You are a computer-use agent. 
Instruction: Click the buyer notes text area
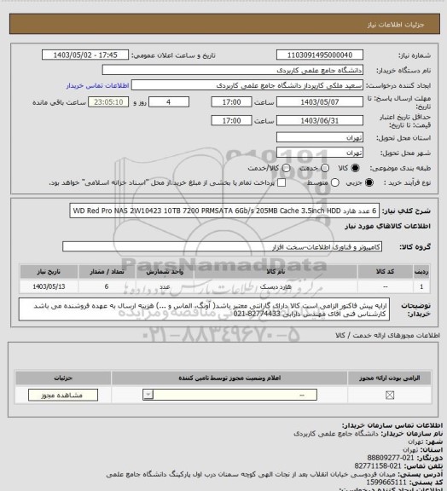tap(204, 309)
